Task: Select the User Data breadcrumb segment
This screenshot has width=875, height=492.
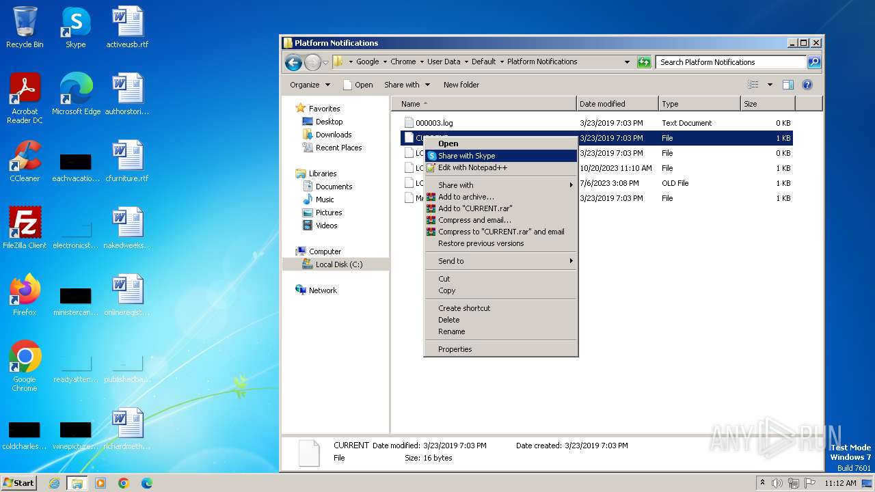Action: coord(444,61)
